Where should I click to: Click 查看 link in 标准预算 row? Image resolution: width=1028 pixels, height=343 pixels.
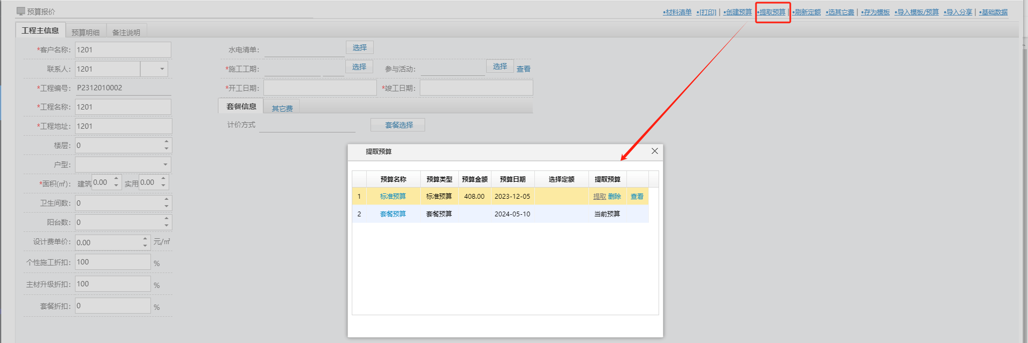coord(637,197)
